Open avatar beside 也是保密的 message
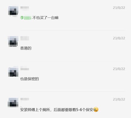 pyautogui.click(x=13, y=71)
